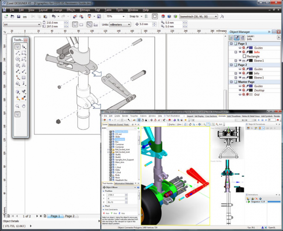This screenshot has width=283, height=231.
Task: Toggle visibility eye of Master Page Desktop layer
Action: 240,90
